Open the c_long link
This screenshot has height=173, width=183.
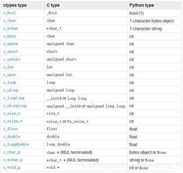point(10,83)
